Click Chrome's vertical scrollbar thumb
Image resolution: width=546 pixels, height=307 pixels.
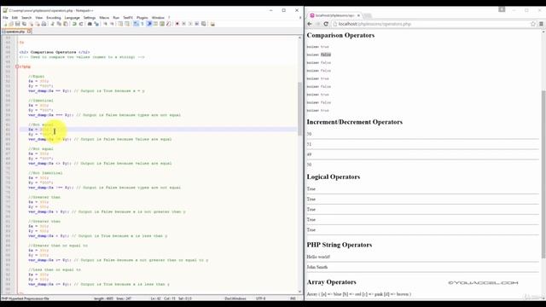click(543, 174)
